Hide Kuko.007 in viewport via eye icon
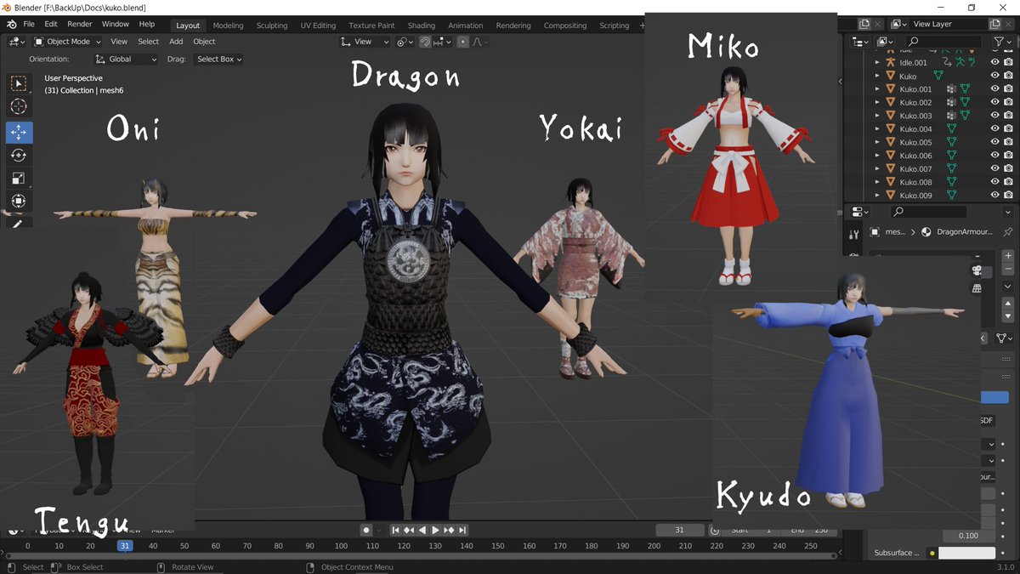Screen dimensions: 1020x574 [x=994, y=169]
